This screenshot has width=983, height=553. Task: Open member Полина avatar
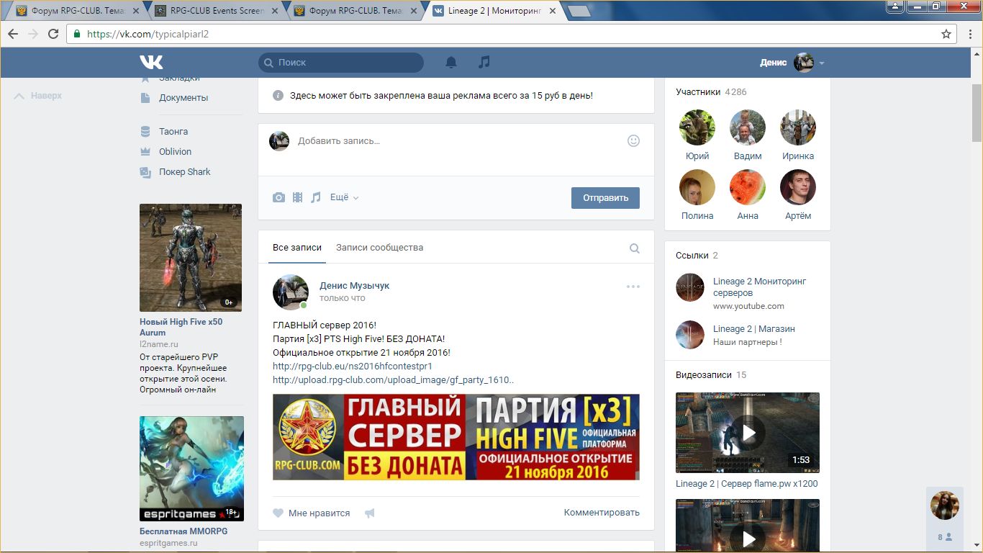point(697,187)
